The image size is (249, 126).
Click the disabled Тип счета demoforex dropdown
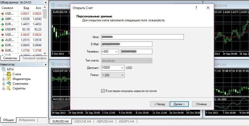(127, 61)
